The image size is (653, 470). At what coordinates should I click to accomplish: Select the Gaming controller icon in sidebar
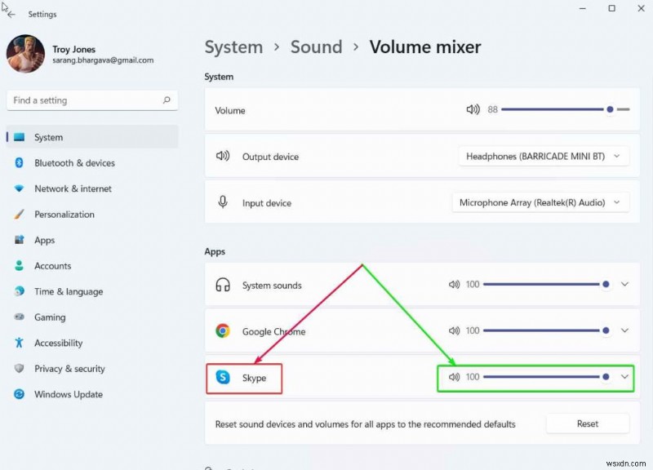20,317
